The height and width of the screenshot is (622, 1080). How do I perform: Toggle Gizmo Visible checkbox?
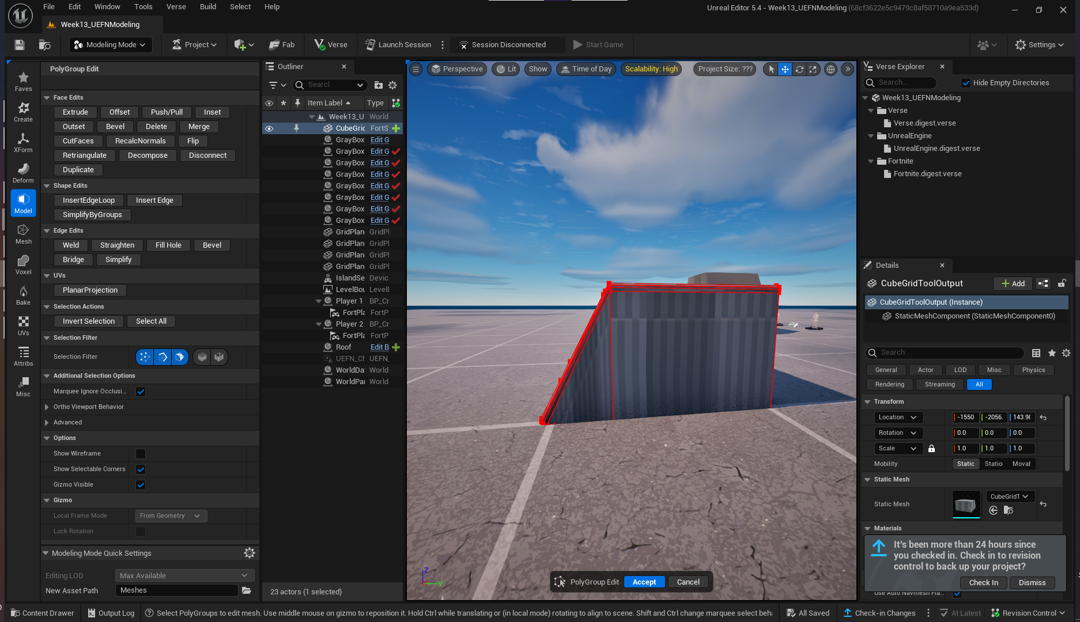tap(141, 485)
